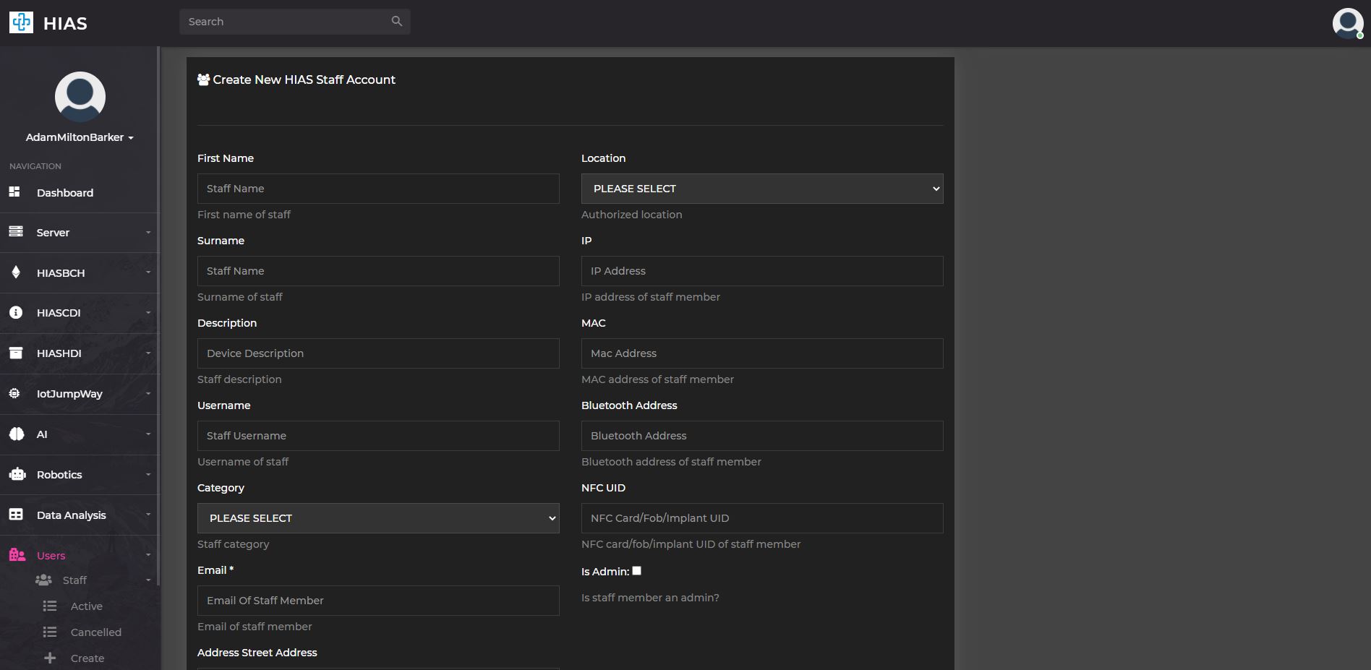Viewport: 1371px width, 670px height.
Task: Open the Active staff list link
Action: click(86, 606)
